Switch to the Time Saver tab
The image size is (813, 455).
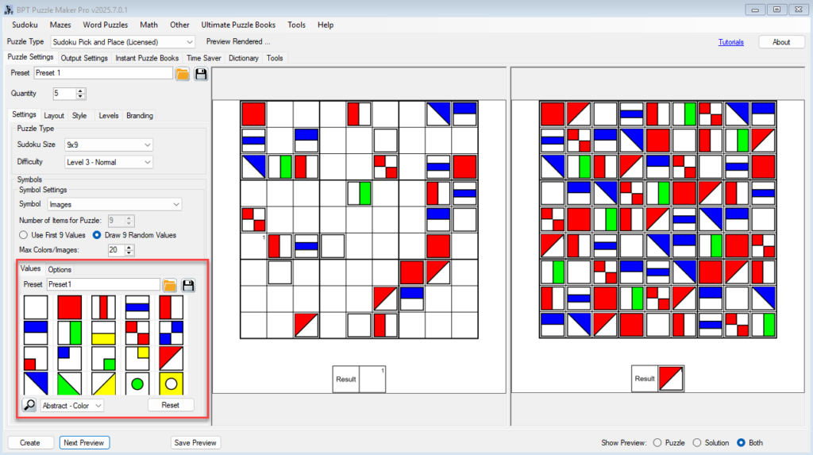[x=204, y=58]
